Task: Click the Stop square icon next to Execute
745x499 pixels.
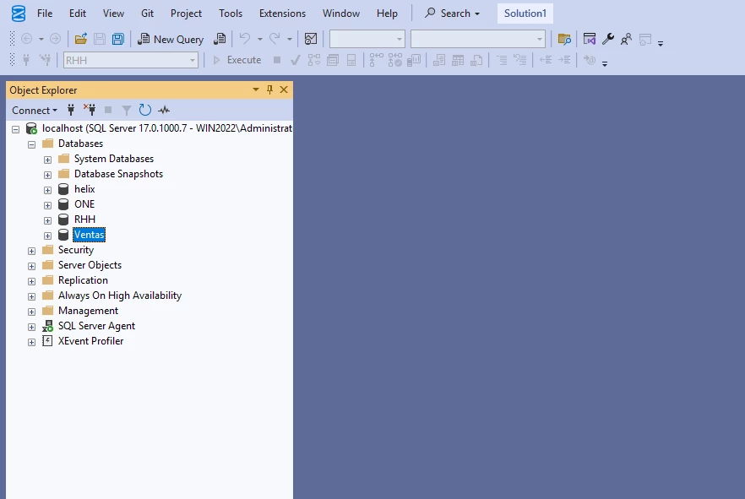Action: click(x=277, y=60)
